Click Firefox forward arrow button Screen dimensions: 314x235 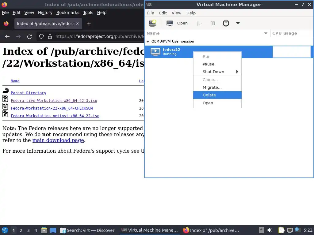click(x=18, y=37)
